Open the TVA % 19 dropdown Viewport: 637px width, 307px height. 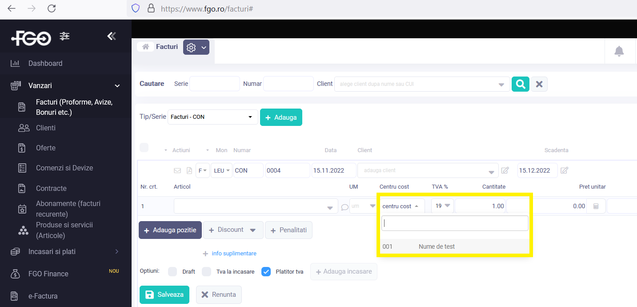pyautogui.click(x=442, y=206)
